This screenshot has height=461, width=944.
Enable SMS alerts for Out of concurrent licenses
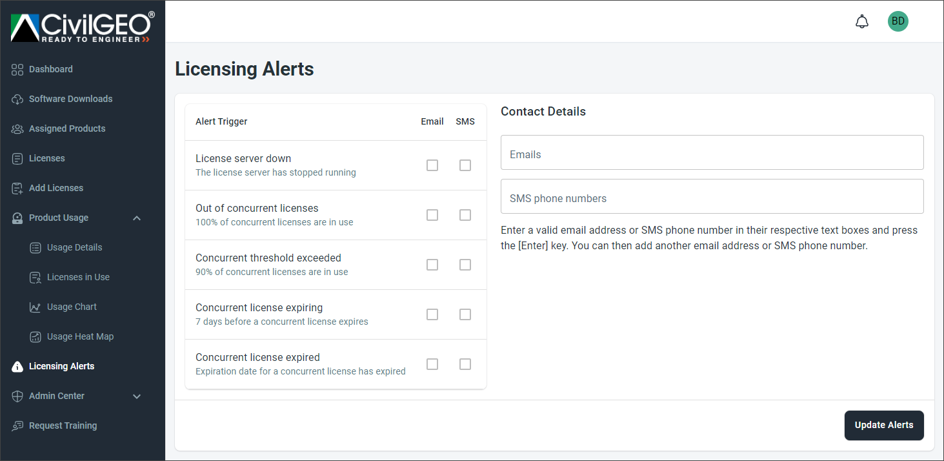tap(465, 215)
